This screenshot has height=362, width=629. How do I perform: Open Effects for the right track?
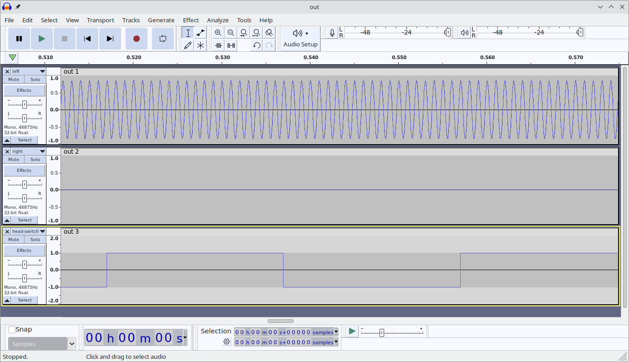click(24, 171)
